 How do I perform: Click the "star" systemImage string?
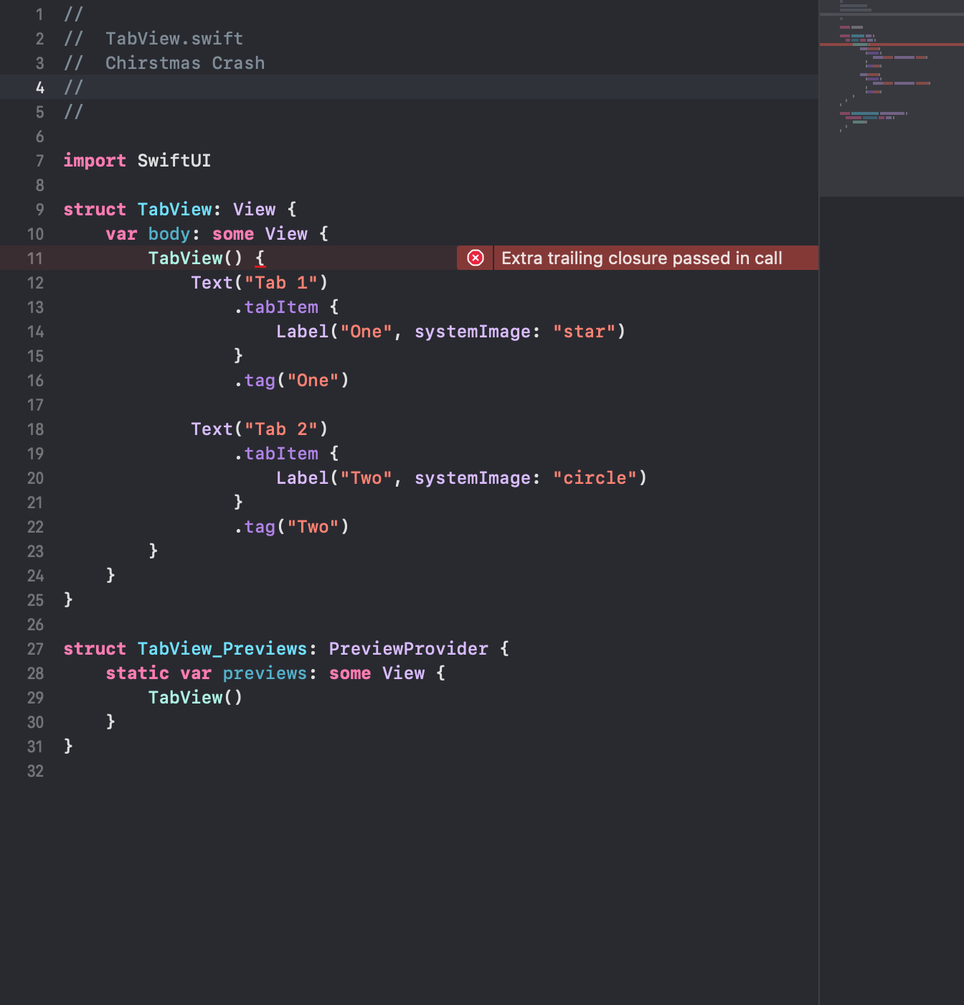(x=584, y=332)
